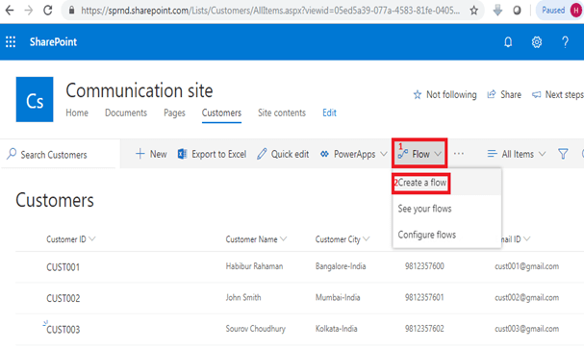The width and height of the screenshot is (584, 349).
Task: Go to the Documents navigation tab
Action: (x=126, y=112)
